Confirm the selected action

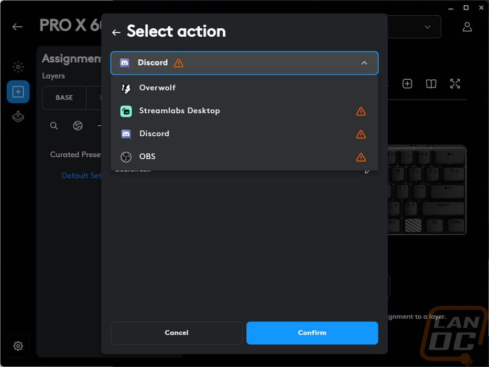click(312, 333)
